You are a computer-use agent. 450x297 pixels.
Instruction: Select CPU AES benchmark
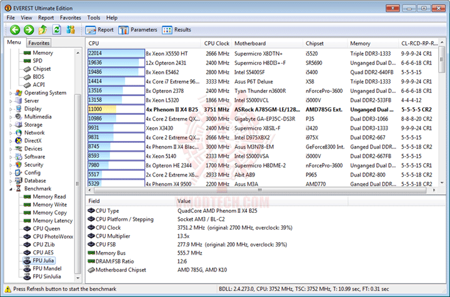coord(43,253)
